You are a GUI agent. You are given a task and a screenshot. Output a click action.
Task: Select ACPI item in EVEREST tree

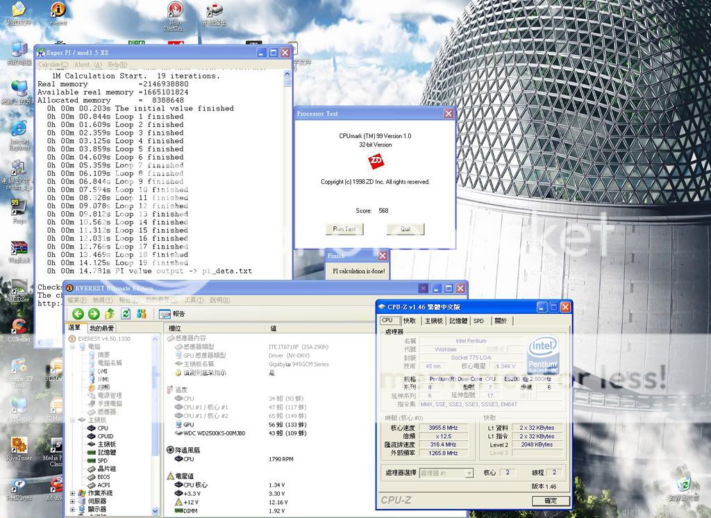(x=99, y=485)
